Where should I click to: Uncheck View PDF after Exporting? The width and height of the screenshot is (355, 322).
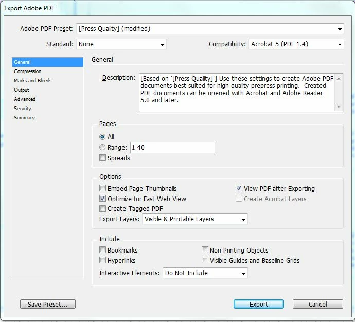pos(239,188)
